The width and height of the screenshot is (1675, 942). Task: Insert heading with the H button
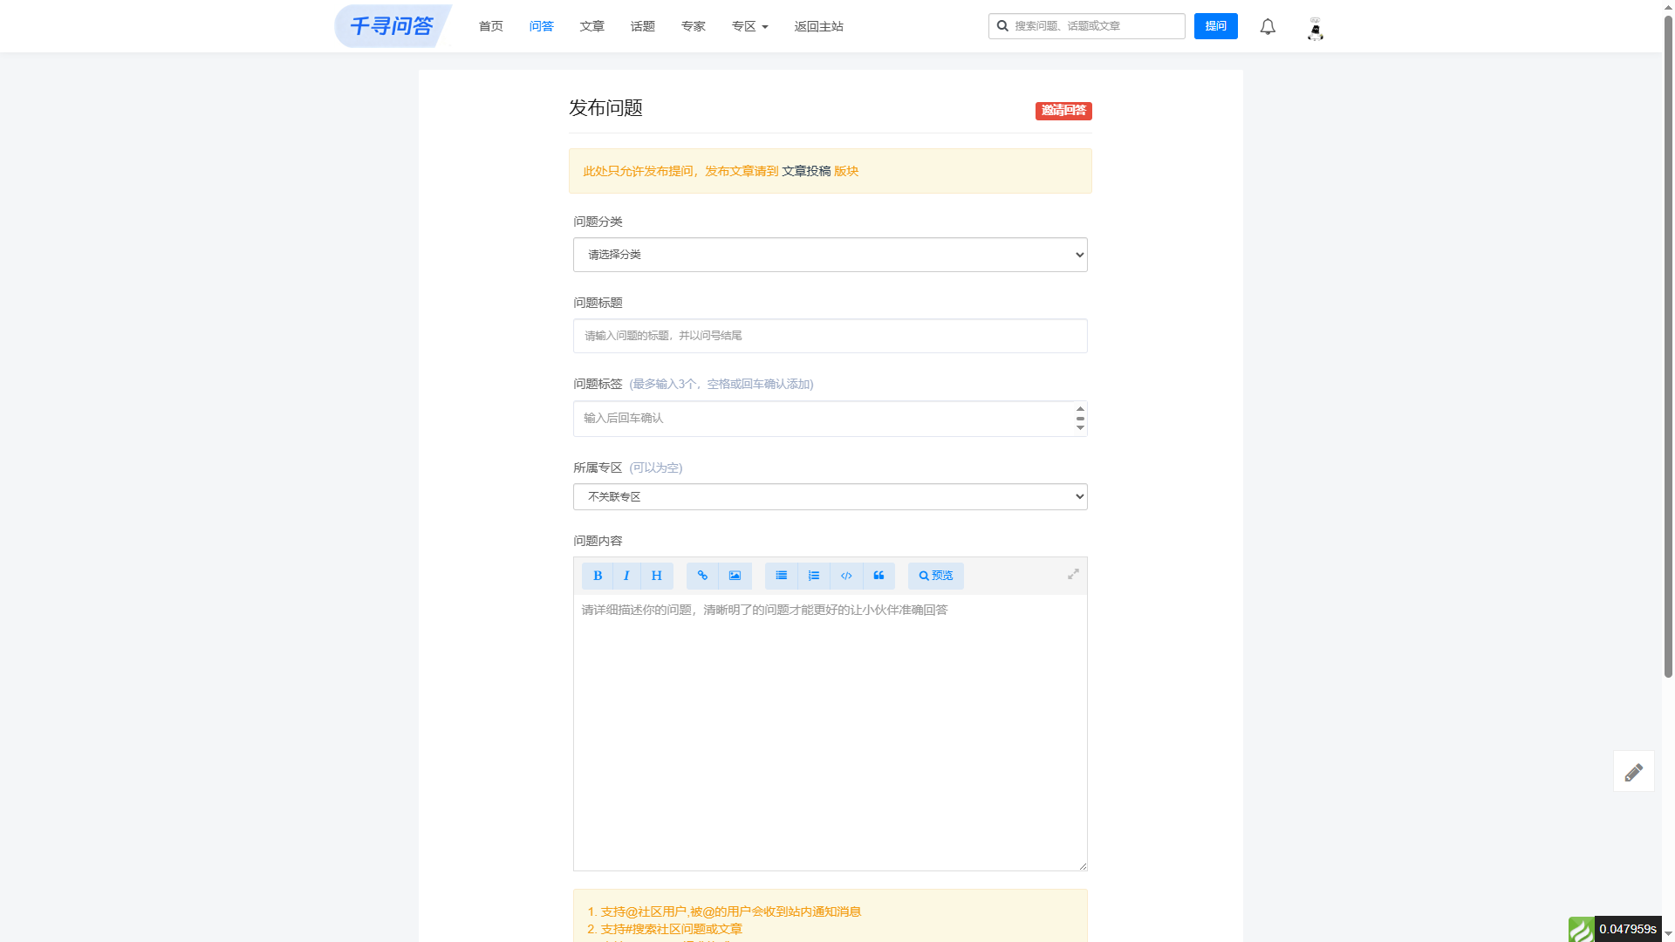coord(657,576)
